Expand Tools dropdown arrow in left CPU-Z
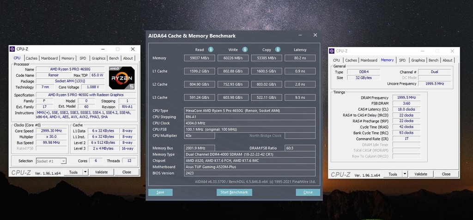Viewport: 473px width, 220px height. (85, 172)
